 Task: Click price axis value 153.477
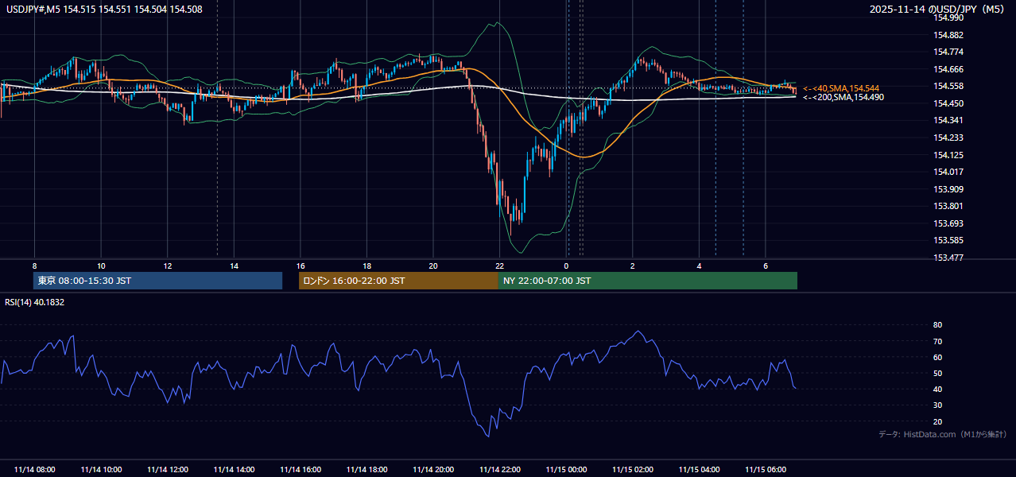click(x=948, y=258)
